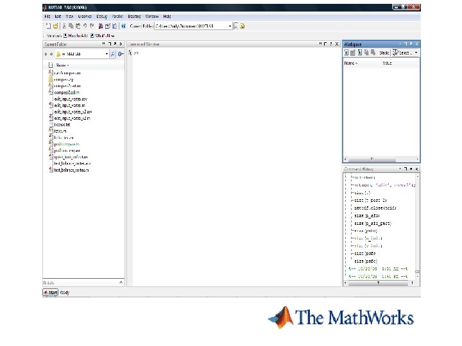Image resolution: width=462 pixels, height=346 pixels.
Task: Select netcdf.close(ncid) in Command History
Action: pos(375,208)
